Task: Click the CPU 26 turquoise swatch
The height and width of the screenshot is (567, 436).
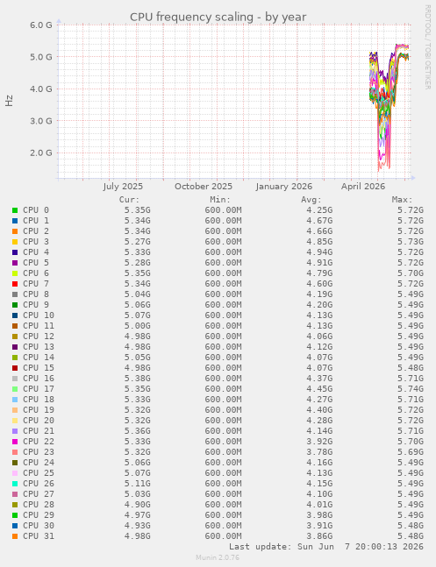Action: pos(15,483)
